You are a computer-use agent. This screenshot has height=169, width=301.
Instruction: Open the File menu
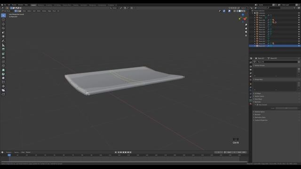(5, 5)
